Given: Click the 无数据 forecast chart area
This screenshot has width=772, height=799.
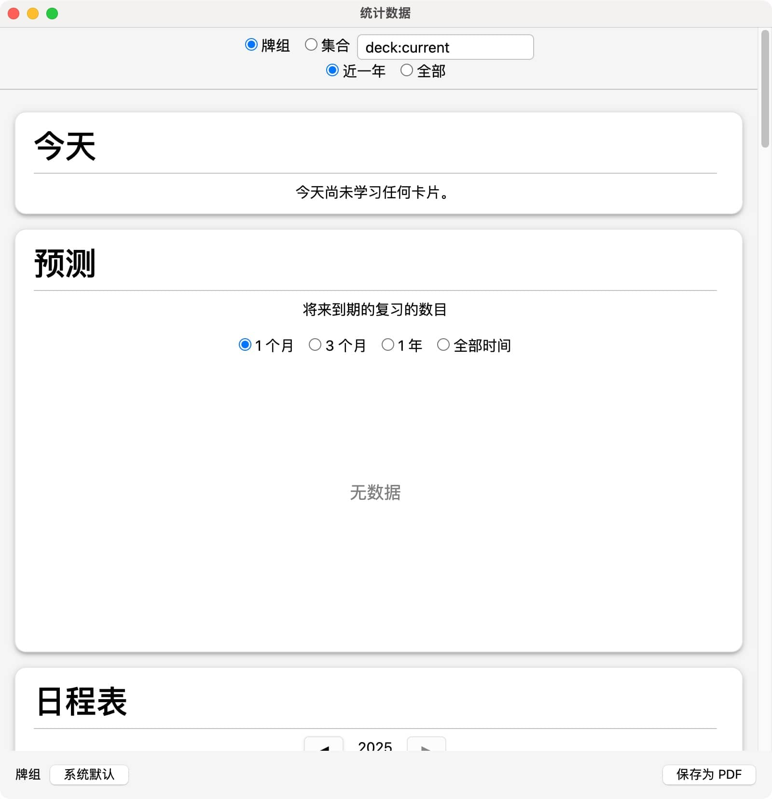Looking at the screenshot, I should coord(375,493).
